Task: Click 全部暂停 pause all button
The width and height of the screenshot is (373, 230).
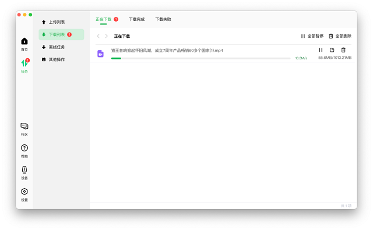Action: [312, 36]
